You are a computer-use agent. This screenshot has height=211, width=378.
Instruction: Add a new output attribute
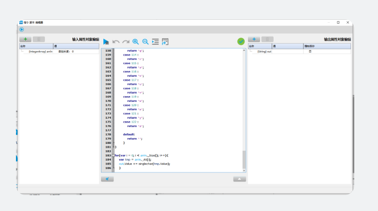click(254, 39)
